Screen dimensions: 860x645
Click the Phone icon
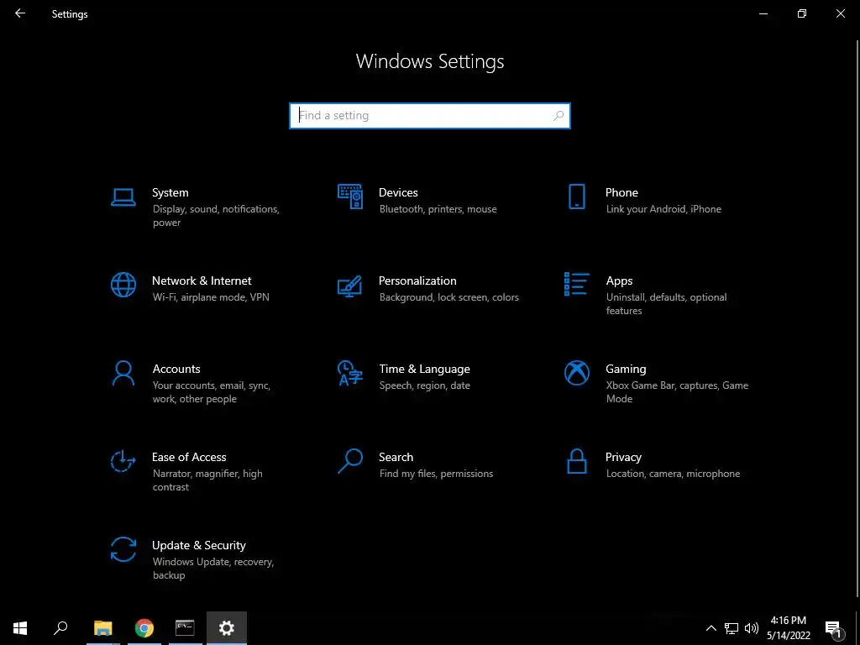tap(576, 197)
